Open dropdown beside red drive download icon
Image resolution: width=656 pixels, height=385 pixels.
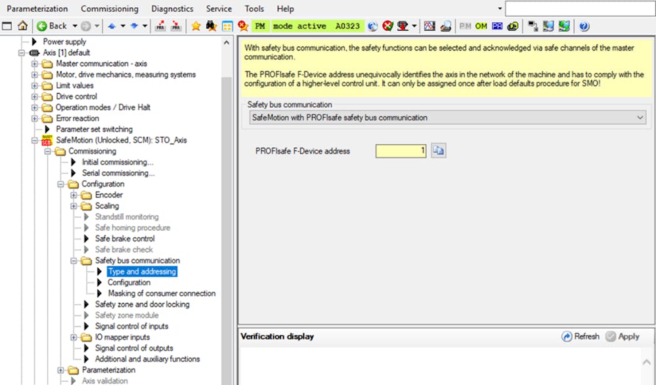(x=414, y=26)
